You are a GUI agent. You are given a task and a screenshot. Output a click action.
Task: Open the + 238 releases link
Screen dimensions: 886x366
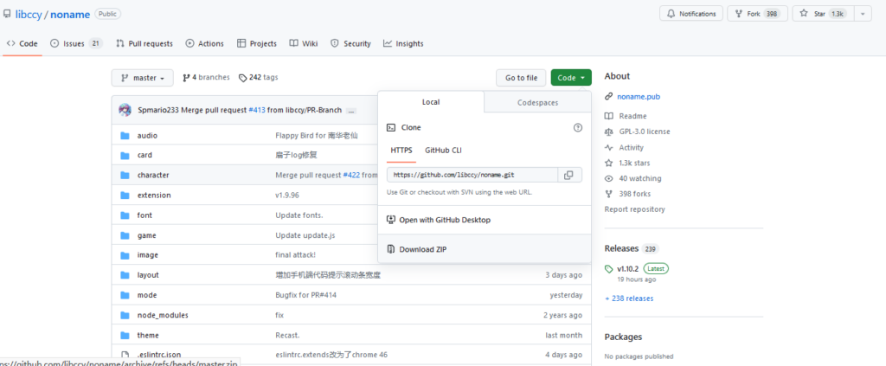629,299
